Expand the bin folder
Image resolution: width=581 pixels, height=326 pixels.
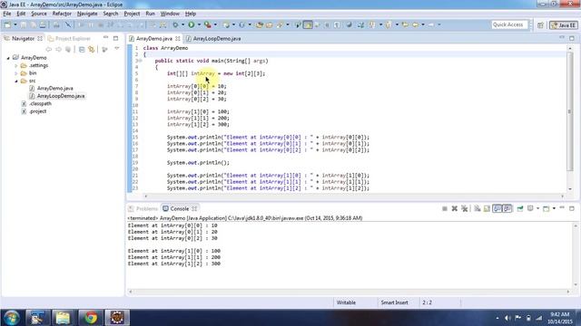click(x=16, y=73)
